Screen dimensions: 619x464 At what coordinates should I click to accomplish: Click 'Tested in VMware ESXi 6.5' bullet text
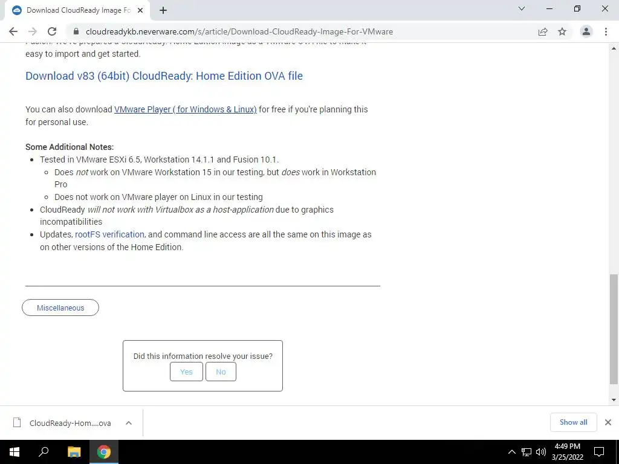(159, 159)
